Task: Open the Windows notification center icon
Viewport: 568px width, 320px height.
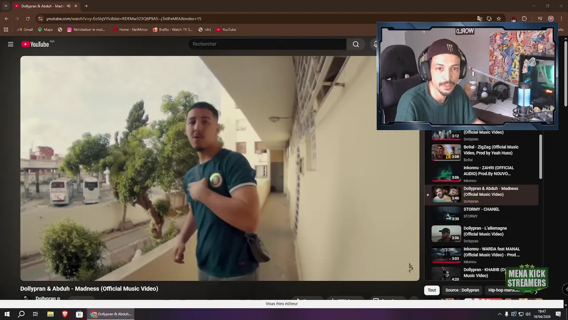Action: point(559,314)
